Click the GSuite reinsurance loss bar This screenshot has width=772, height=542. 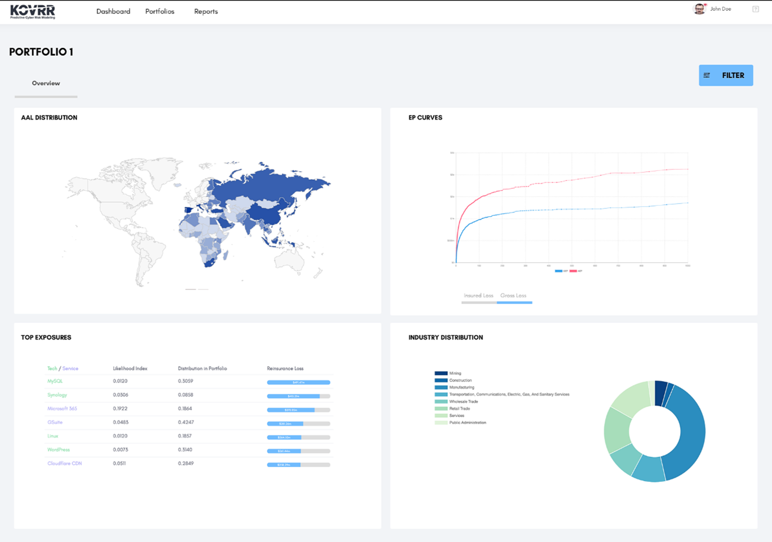coord(299,424)
